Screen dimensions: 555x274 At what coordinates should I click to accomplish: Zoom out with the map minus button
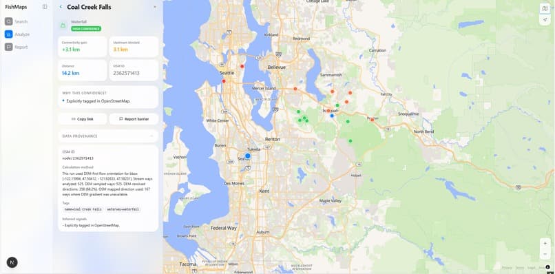pyautogui.click(x=545, y=254)
